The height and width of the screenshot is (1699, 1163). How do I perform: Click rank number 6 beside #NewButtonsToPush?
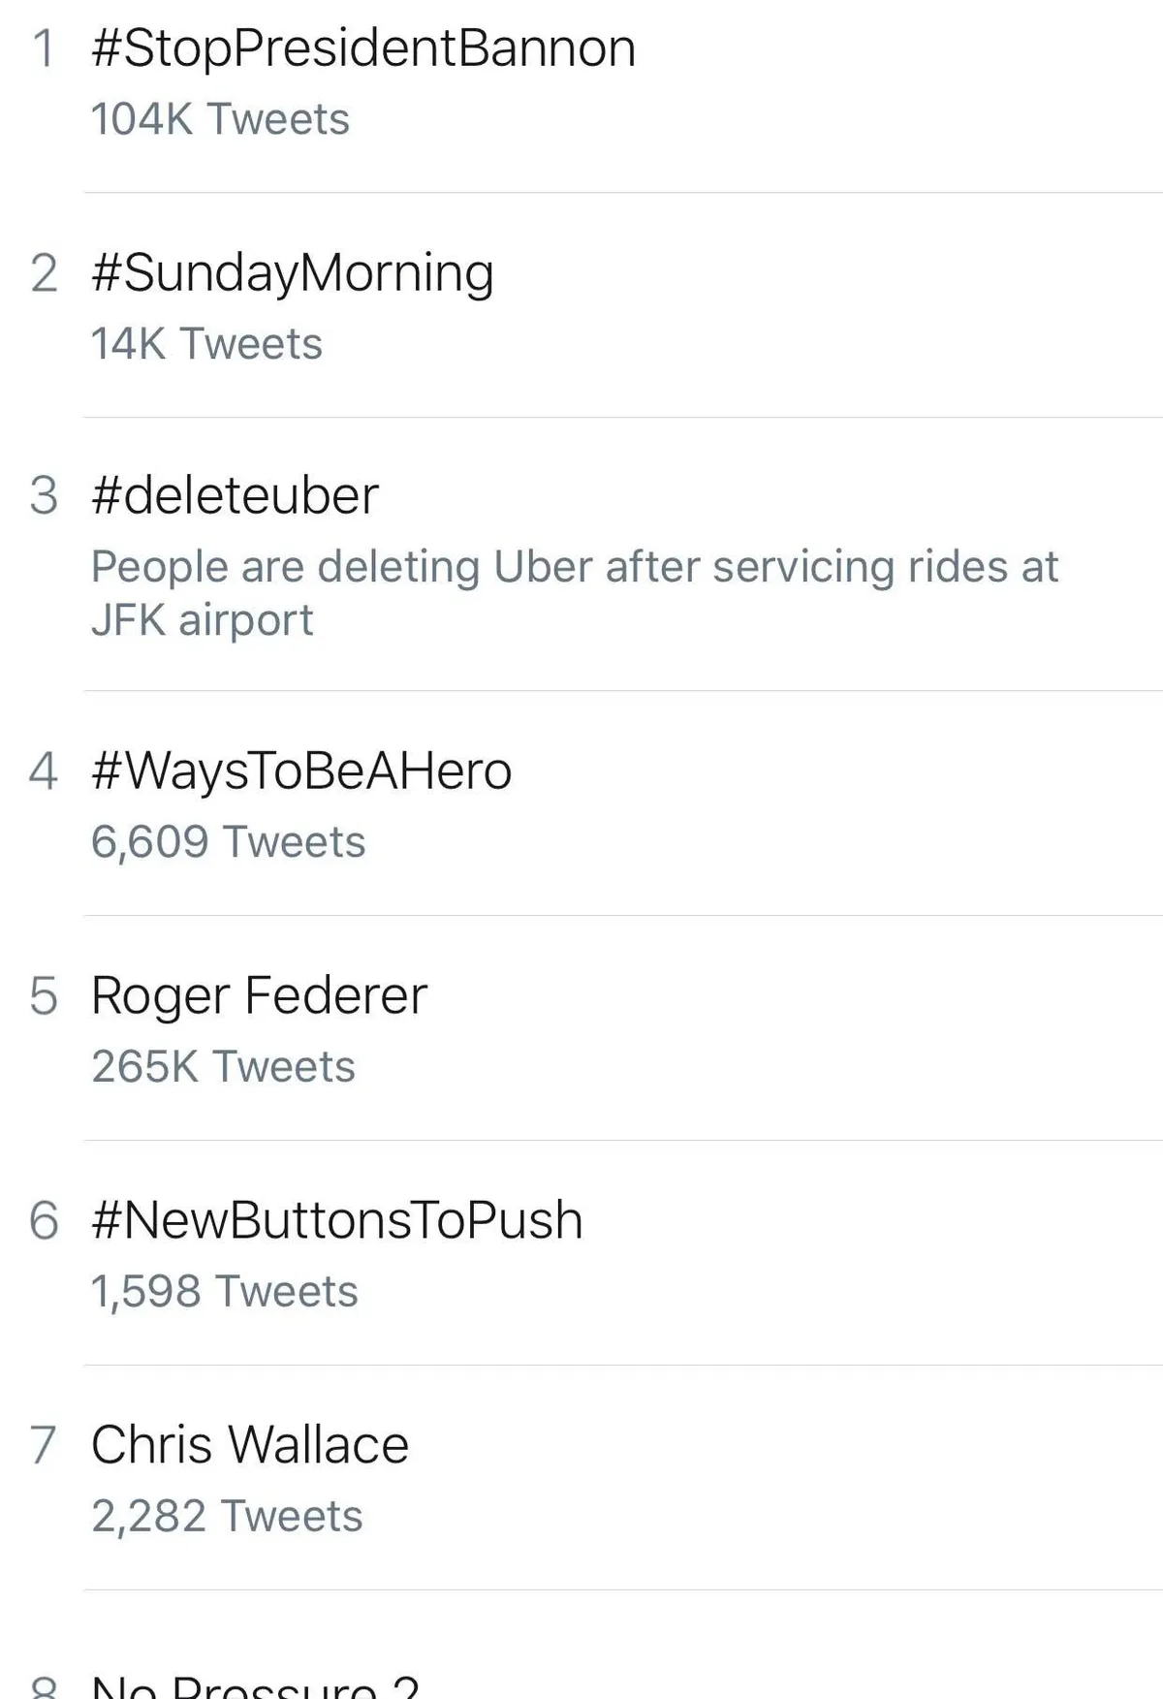(x=44, y=1220)
